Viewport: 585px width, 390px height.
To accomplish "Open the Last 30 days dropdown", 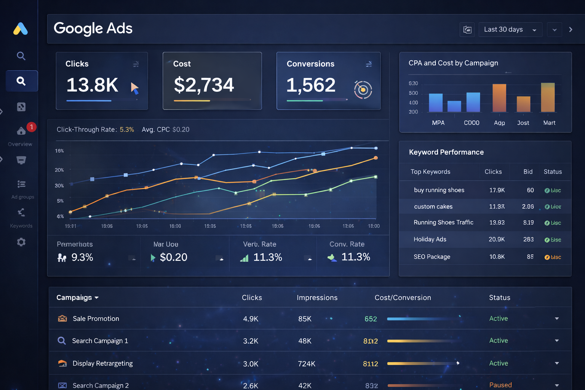I will click(510, 30).
